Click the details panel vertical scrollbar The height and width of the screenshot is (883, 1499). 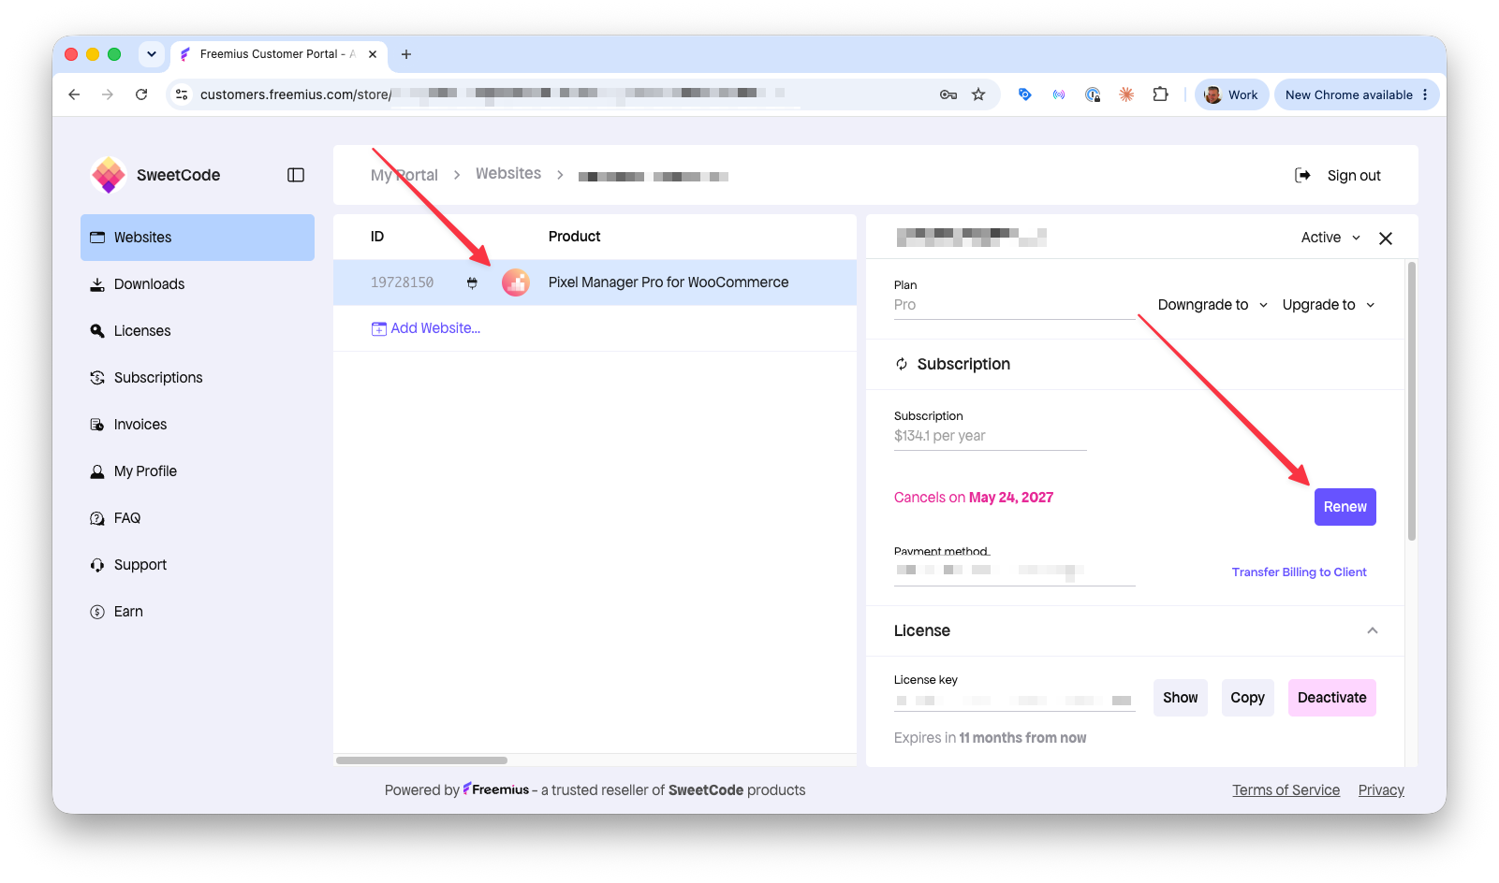[x=1412, y=400]
